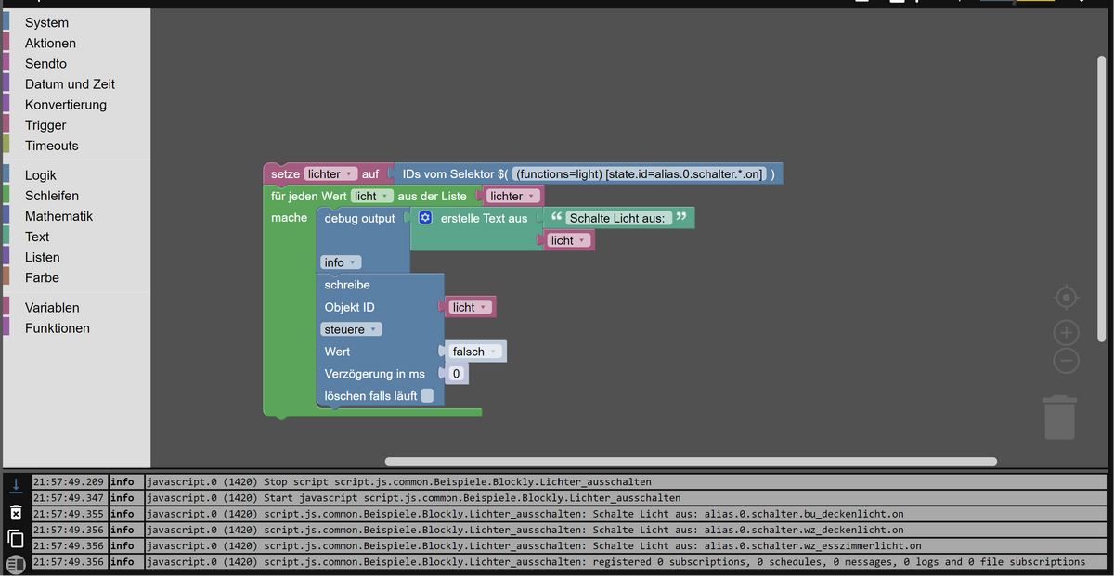
Task: Center the workspace with the crosshair icon
Action: [x=1067, y=298]
